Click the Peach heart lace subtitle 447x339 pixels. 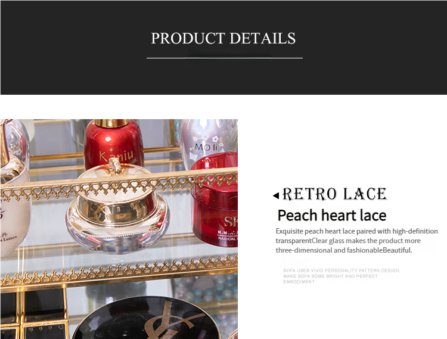pos(332,215)
